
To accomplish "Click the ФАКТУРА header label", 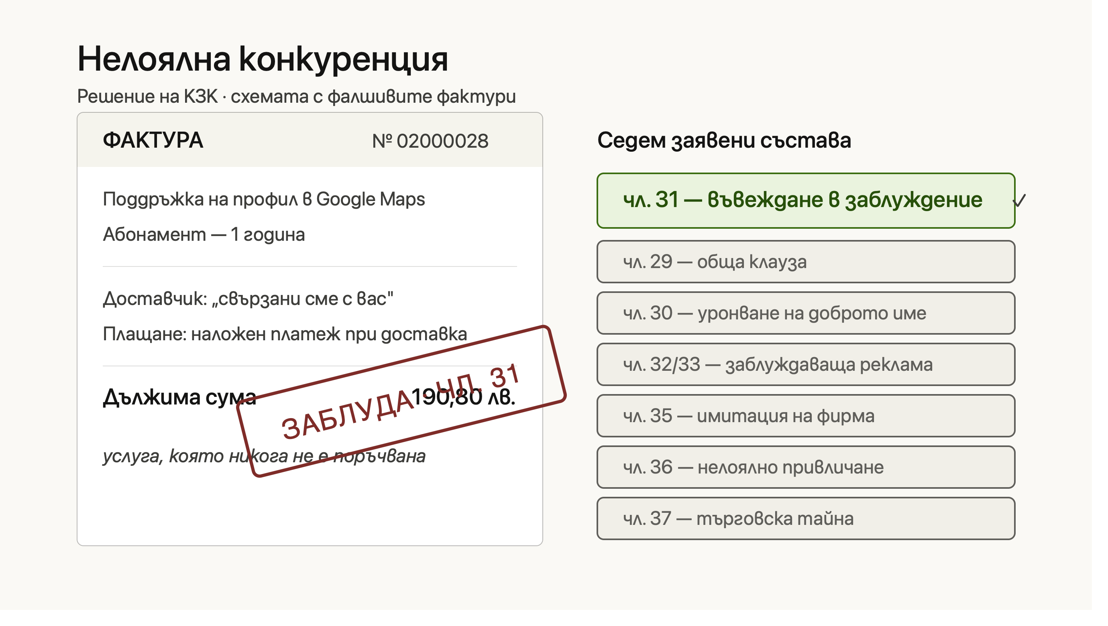I will click(x=153, y=140).
